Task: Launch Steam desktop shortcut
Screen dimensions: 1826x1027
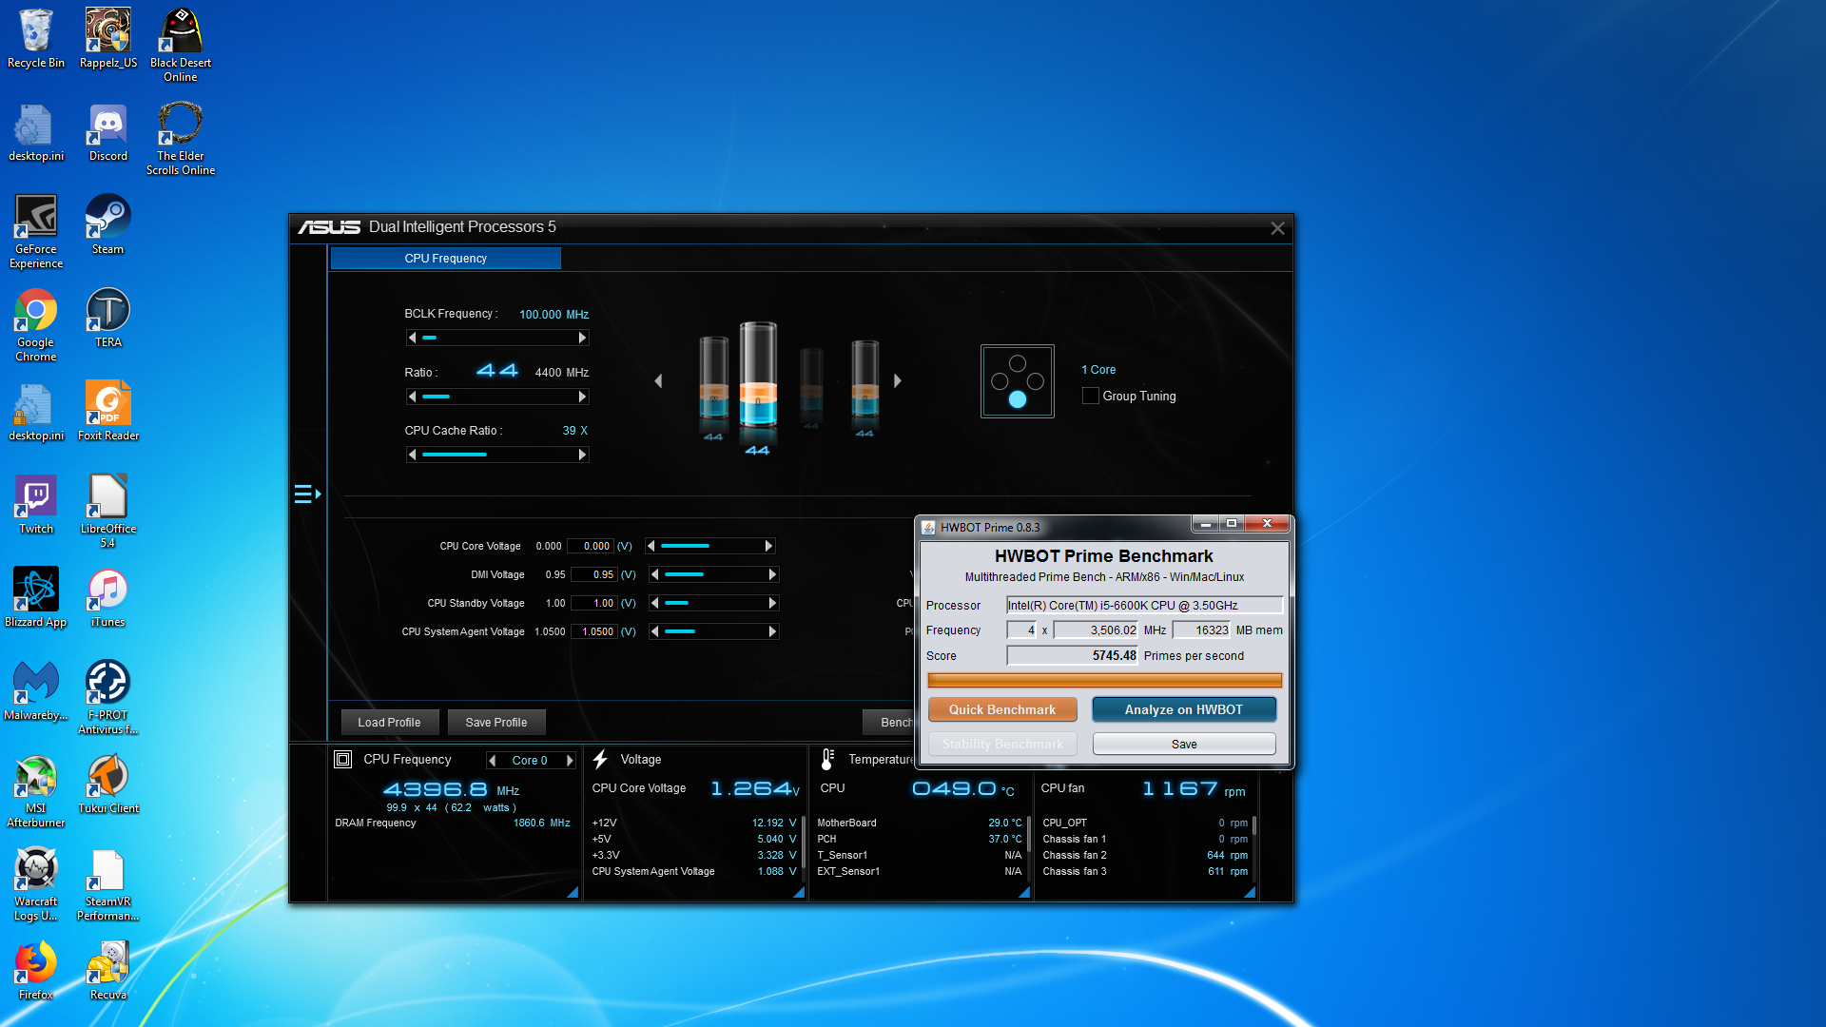Action: pyautogui.click(x=108, y=224)
